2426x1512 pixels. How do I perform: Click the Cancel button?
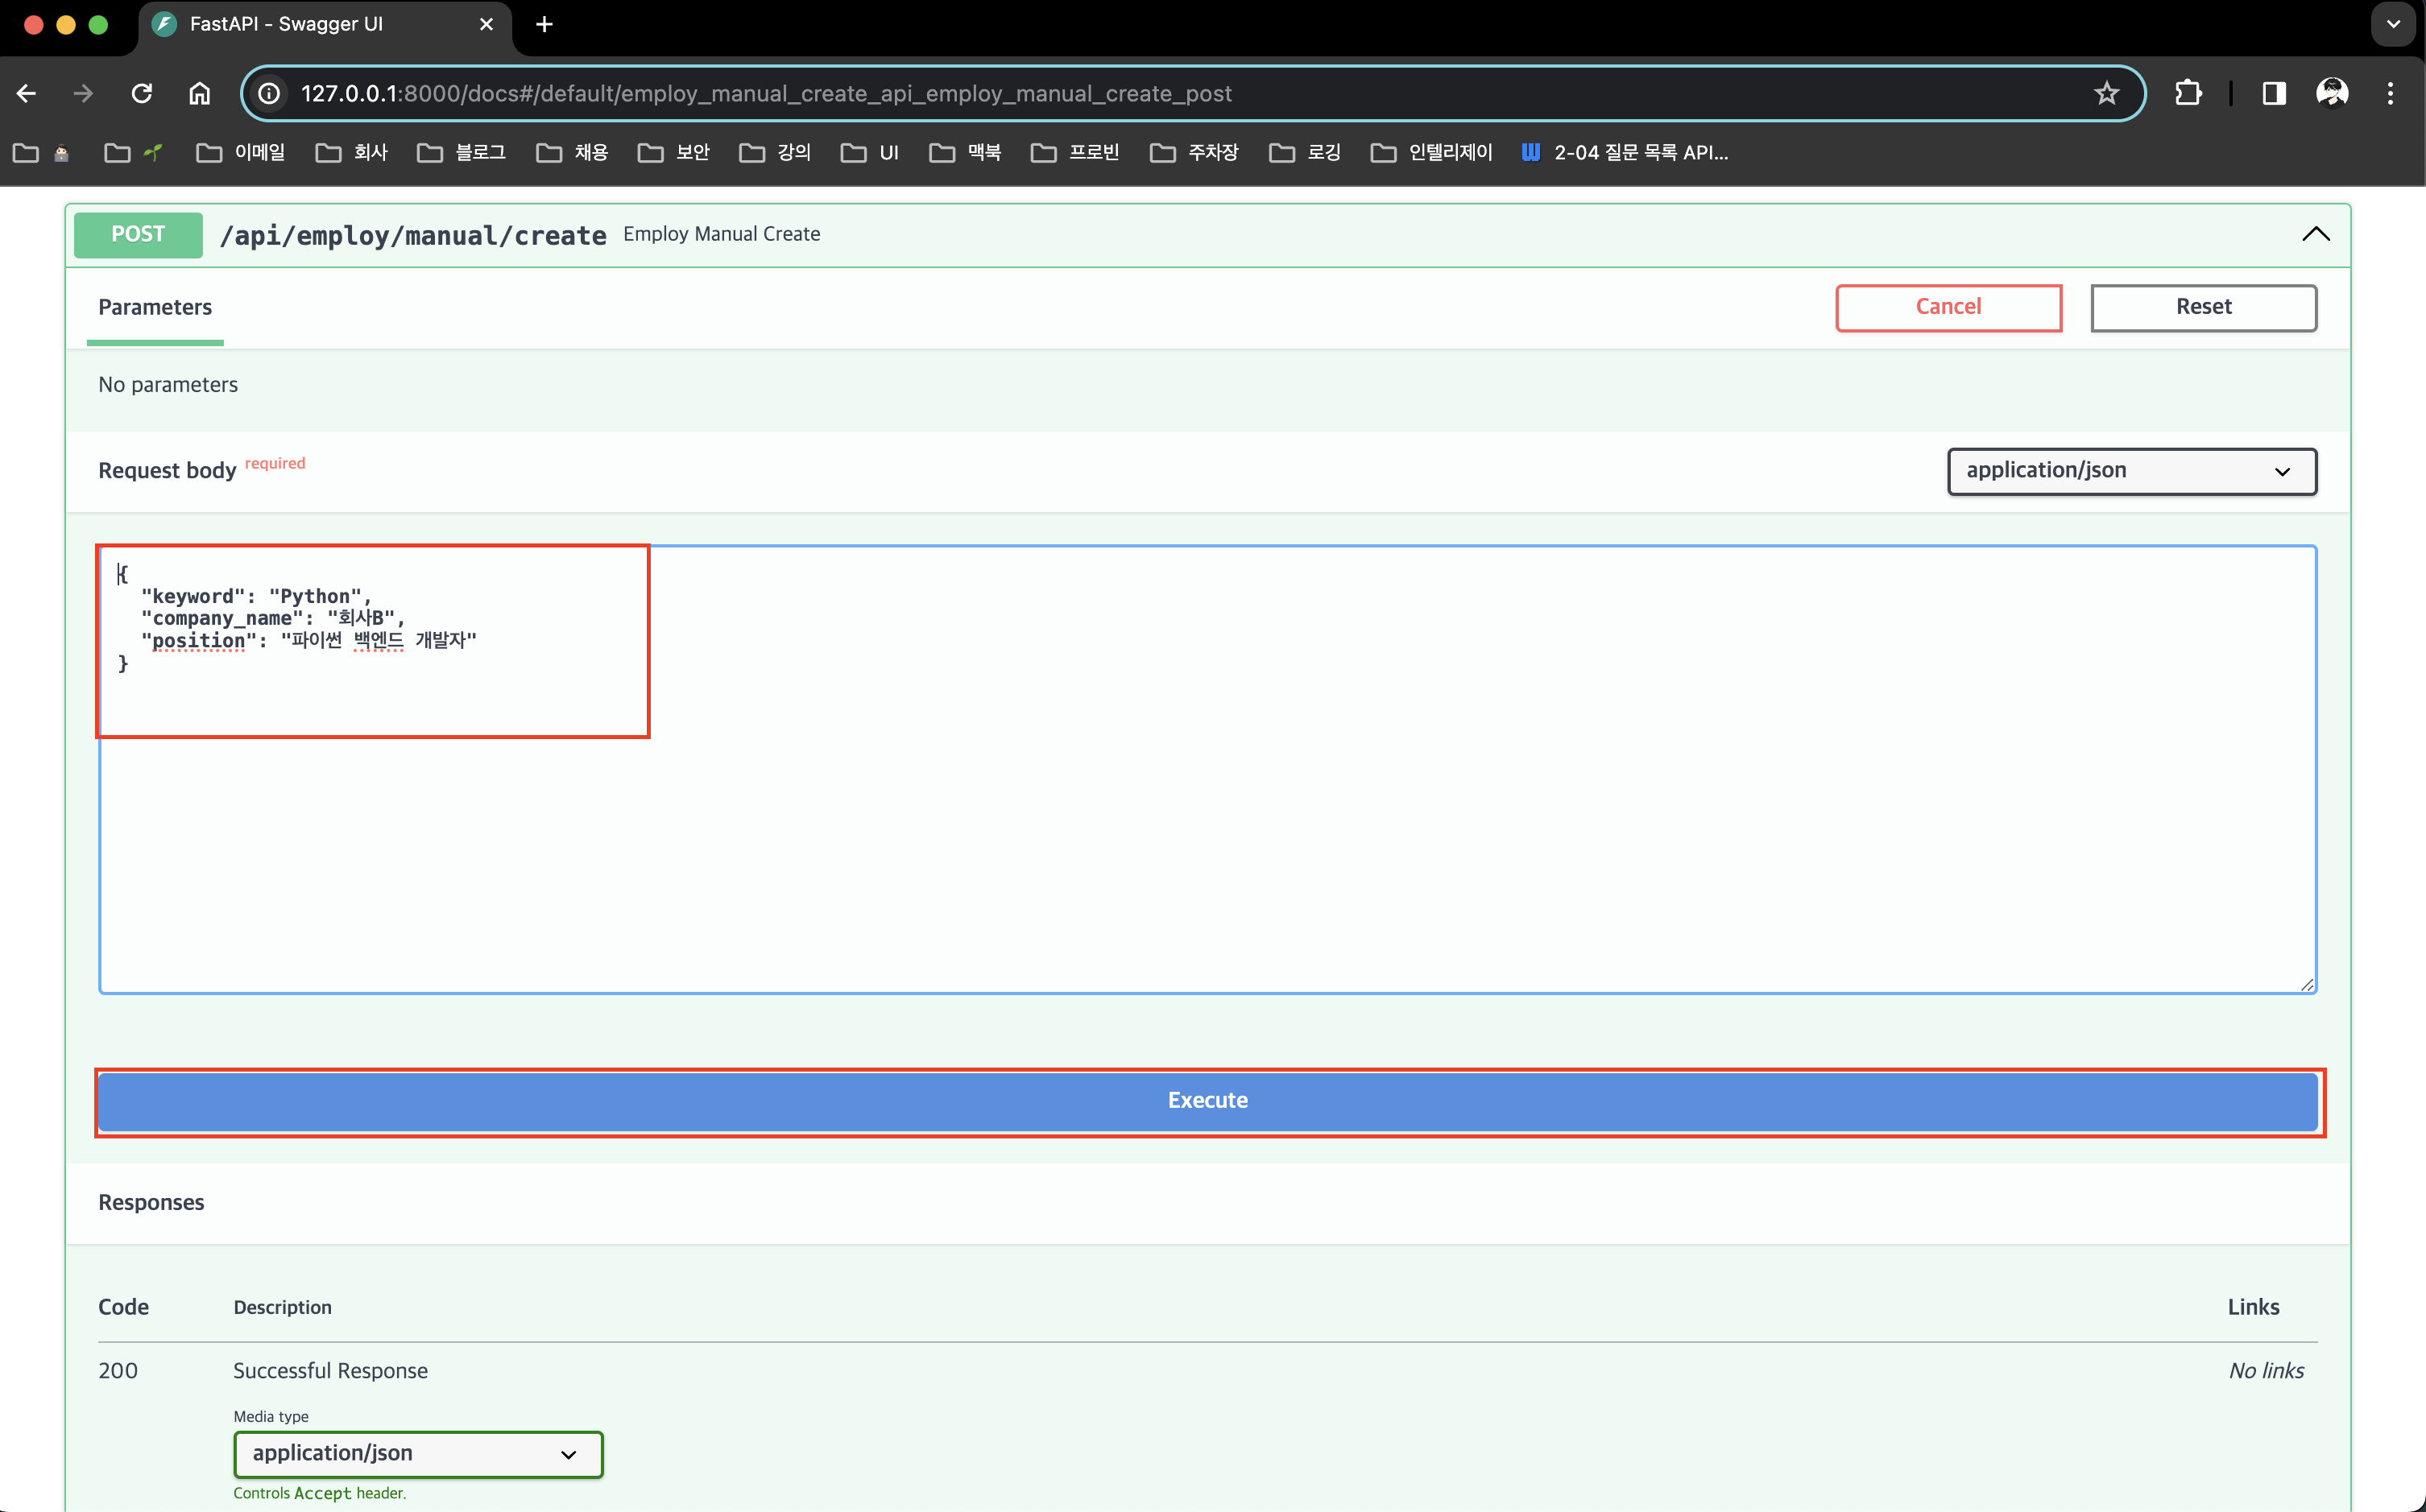[x=1948, y=307]
